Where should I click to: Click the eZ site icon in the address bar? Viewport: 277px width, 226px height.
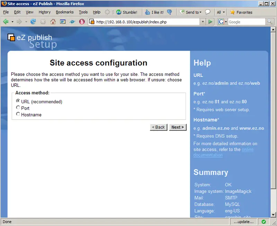(x=92, y=22)
